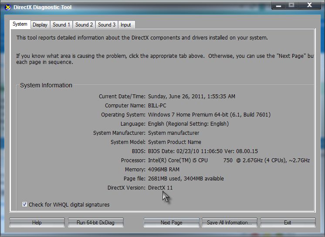Click the DirectX icon in the title bar
Screen dimensions: 325x237
(x=8, y=7)
